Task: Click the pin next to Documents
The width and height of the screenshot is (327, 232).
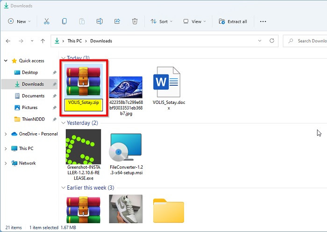Action: tap(55, 96)
